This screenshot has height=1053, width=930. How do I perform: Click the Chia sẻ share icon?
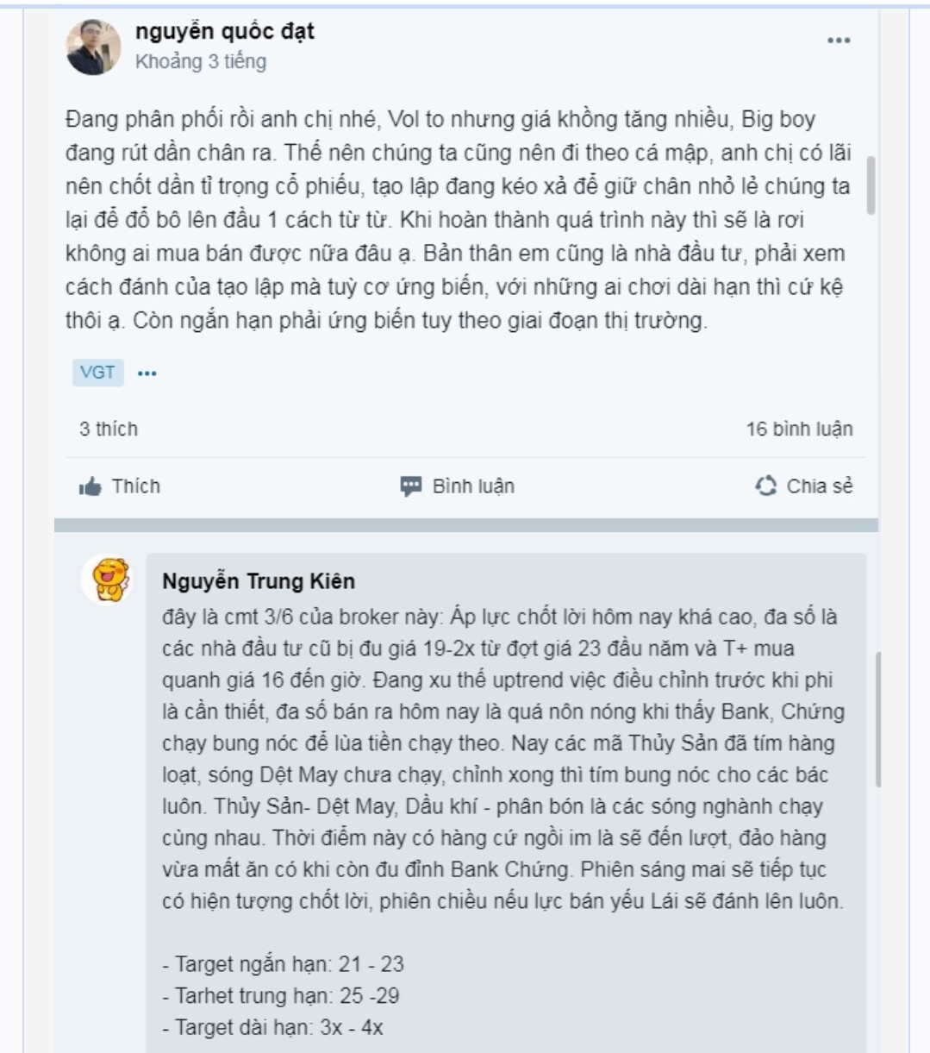[765, 486]
